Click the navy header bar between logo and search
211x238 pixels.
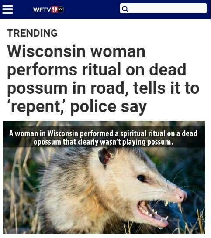[92, 10]
